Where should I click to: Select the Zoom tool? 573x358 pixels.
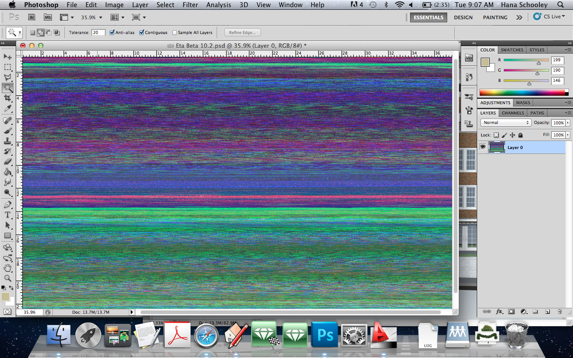[x=8, y=278]
